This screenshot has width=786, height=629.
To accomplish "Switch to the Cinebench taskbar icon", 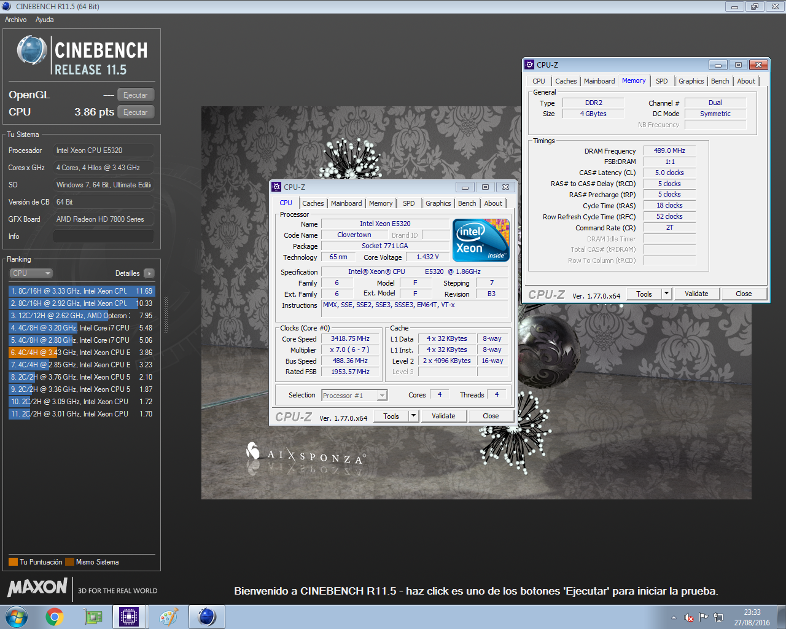I will (x=207, y=617).
